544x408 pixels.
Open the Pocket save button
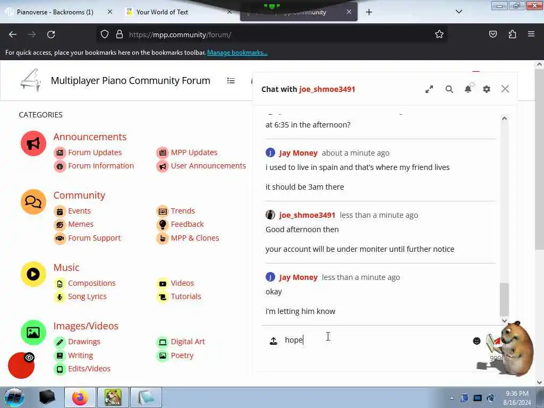pos(493,34)
